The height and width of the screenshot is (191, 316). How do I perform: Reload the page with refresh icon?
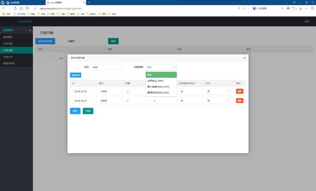[x=16, y=8]
